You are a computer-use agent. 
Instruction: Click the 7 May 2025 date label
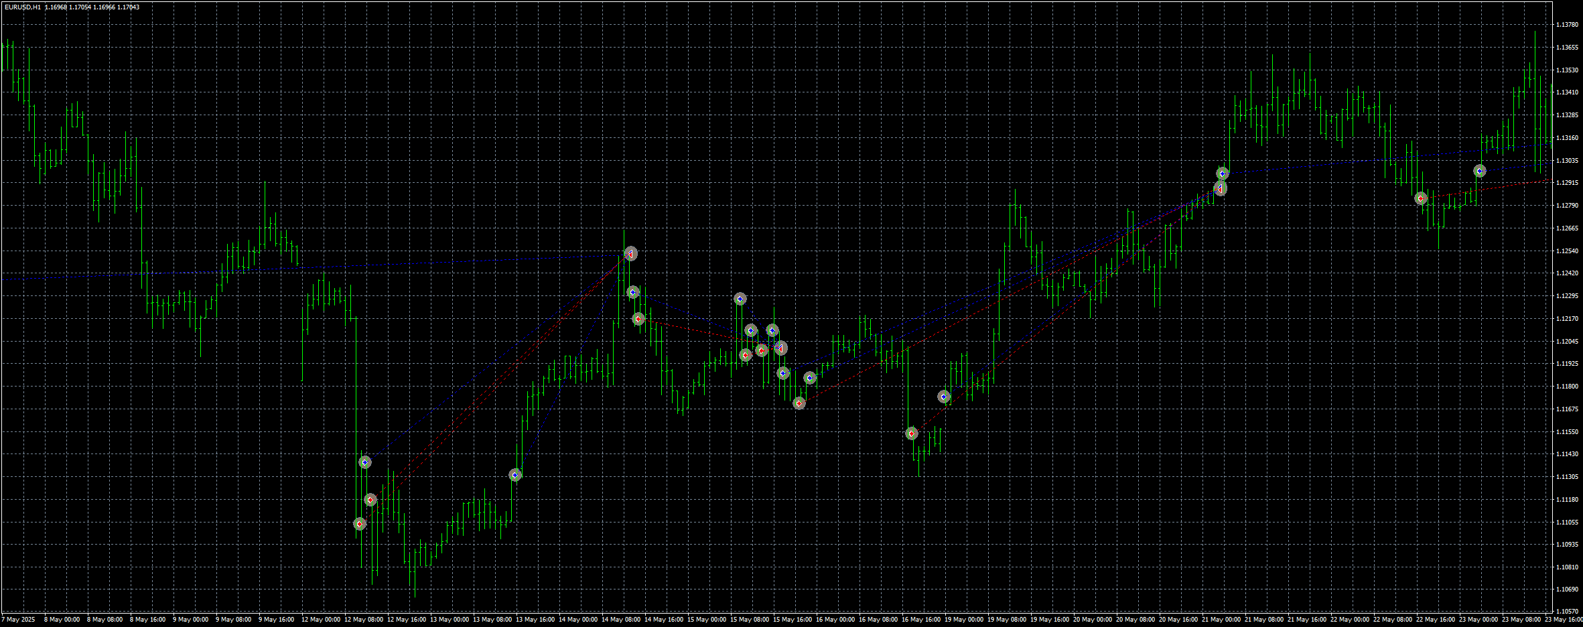(x=19, y=620)
